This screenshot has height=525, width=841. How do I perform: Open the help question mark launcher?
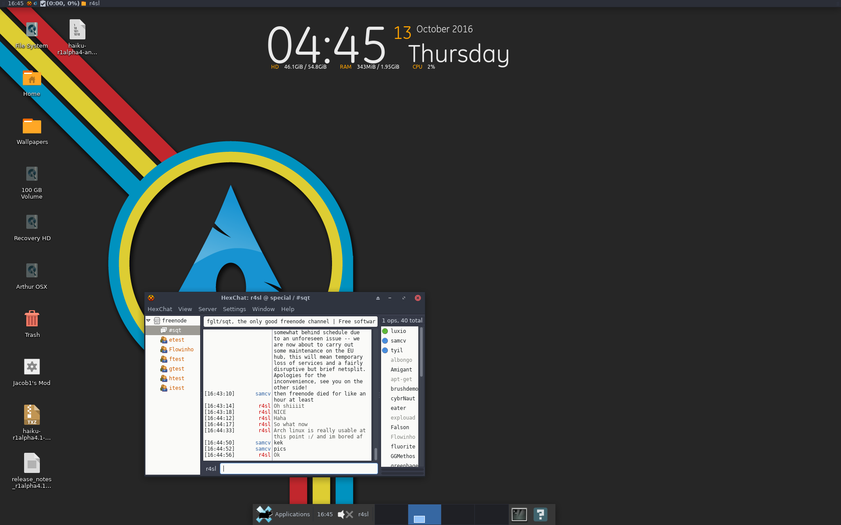pos(541,514)
